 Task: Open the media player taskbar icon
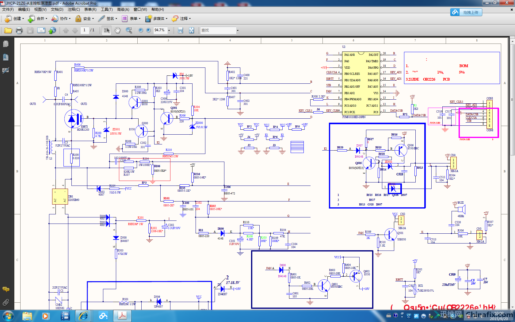click(x=45, y=316)
